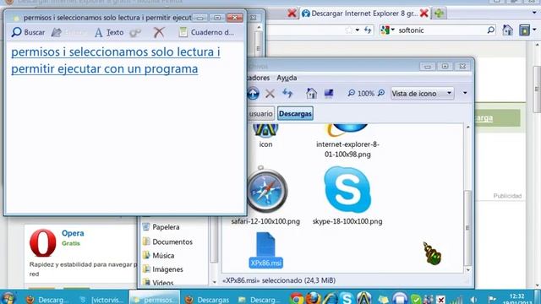
Task: Close the Descargar Internet Explorer 8 tab
Action: [424, 14]
